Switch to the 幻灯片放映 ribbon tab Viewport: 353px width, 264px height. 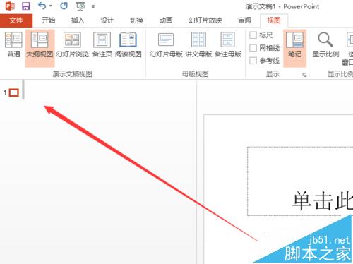(x=205, y=20)
